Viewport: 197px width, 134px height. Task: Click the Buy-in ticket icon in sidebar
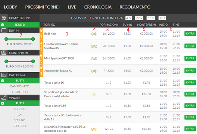(4, 31)
